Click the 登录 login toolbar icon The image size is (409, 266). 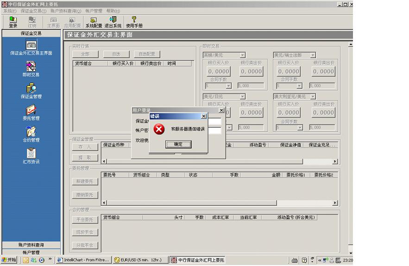point(13,22)
